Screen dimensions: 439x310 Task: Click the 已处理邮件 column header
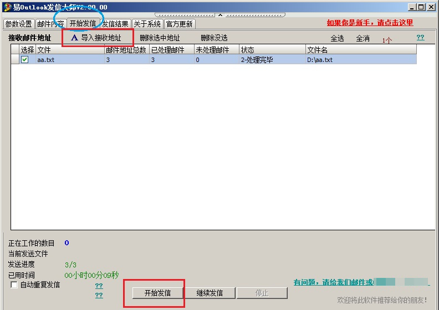172,50
